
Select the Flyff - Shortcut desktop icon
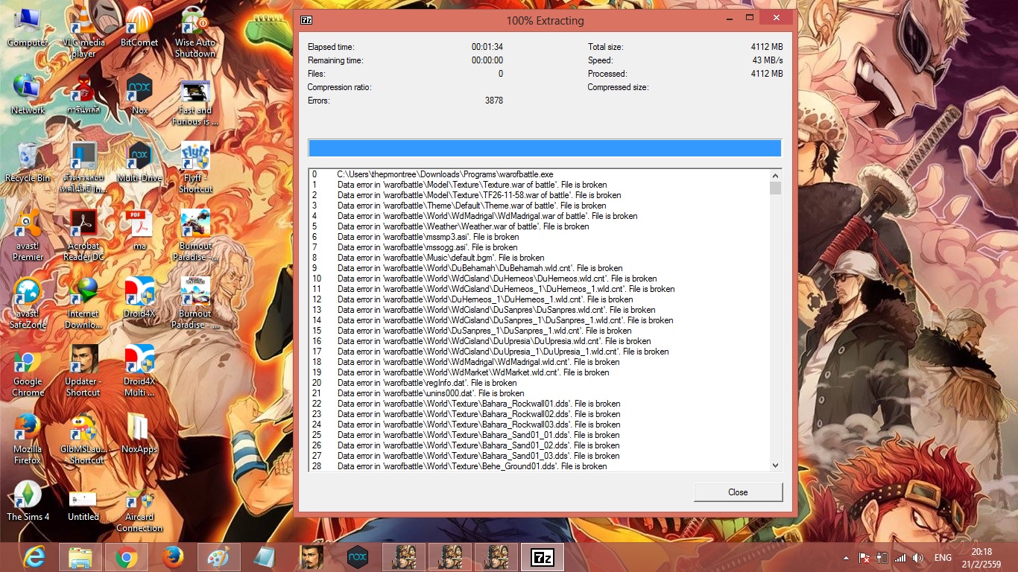(x=195, y=168)
